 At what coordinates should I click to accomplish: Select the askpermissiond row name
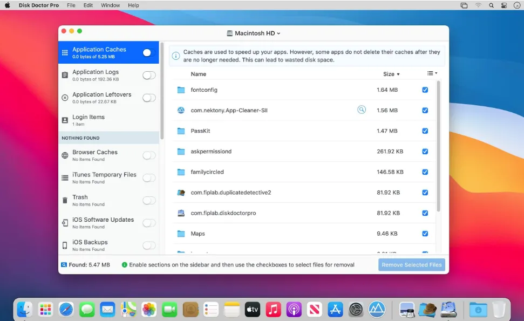tap(211, 151)
